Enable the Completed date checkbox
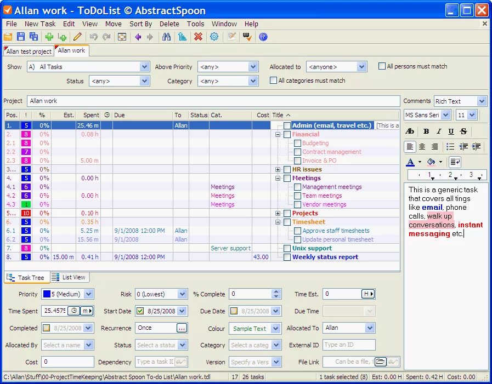The height and width of the screenshot is (384, 492). click(47, 328)
